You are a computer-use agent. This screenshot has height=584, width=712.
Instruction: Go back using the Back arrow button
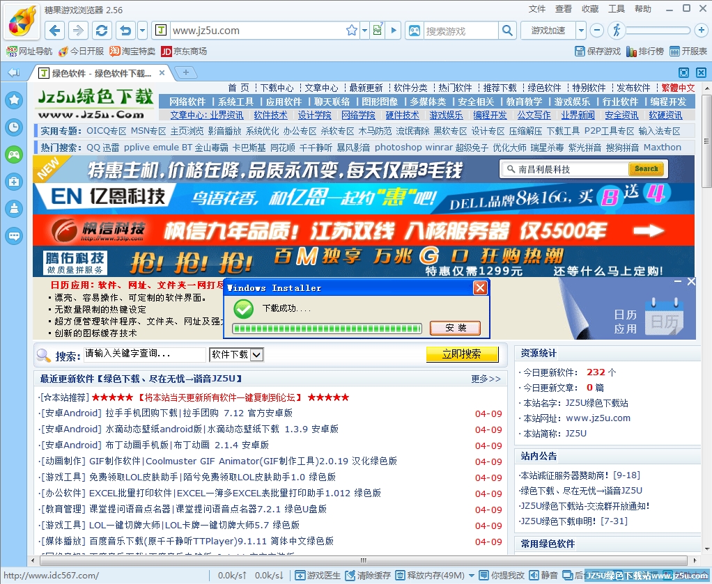point(55,31)
